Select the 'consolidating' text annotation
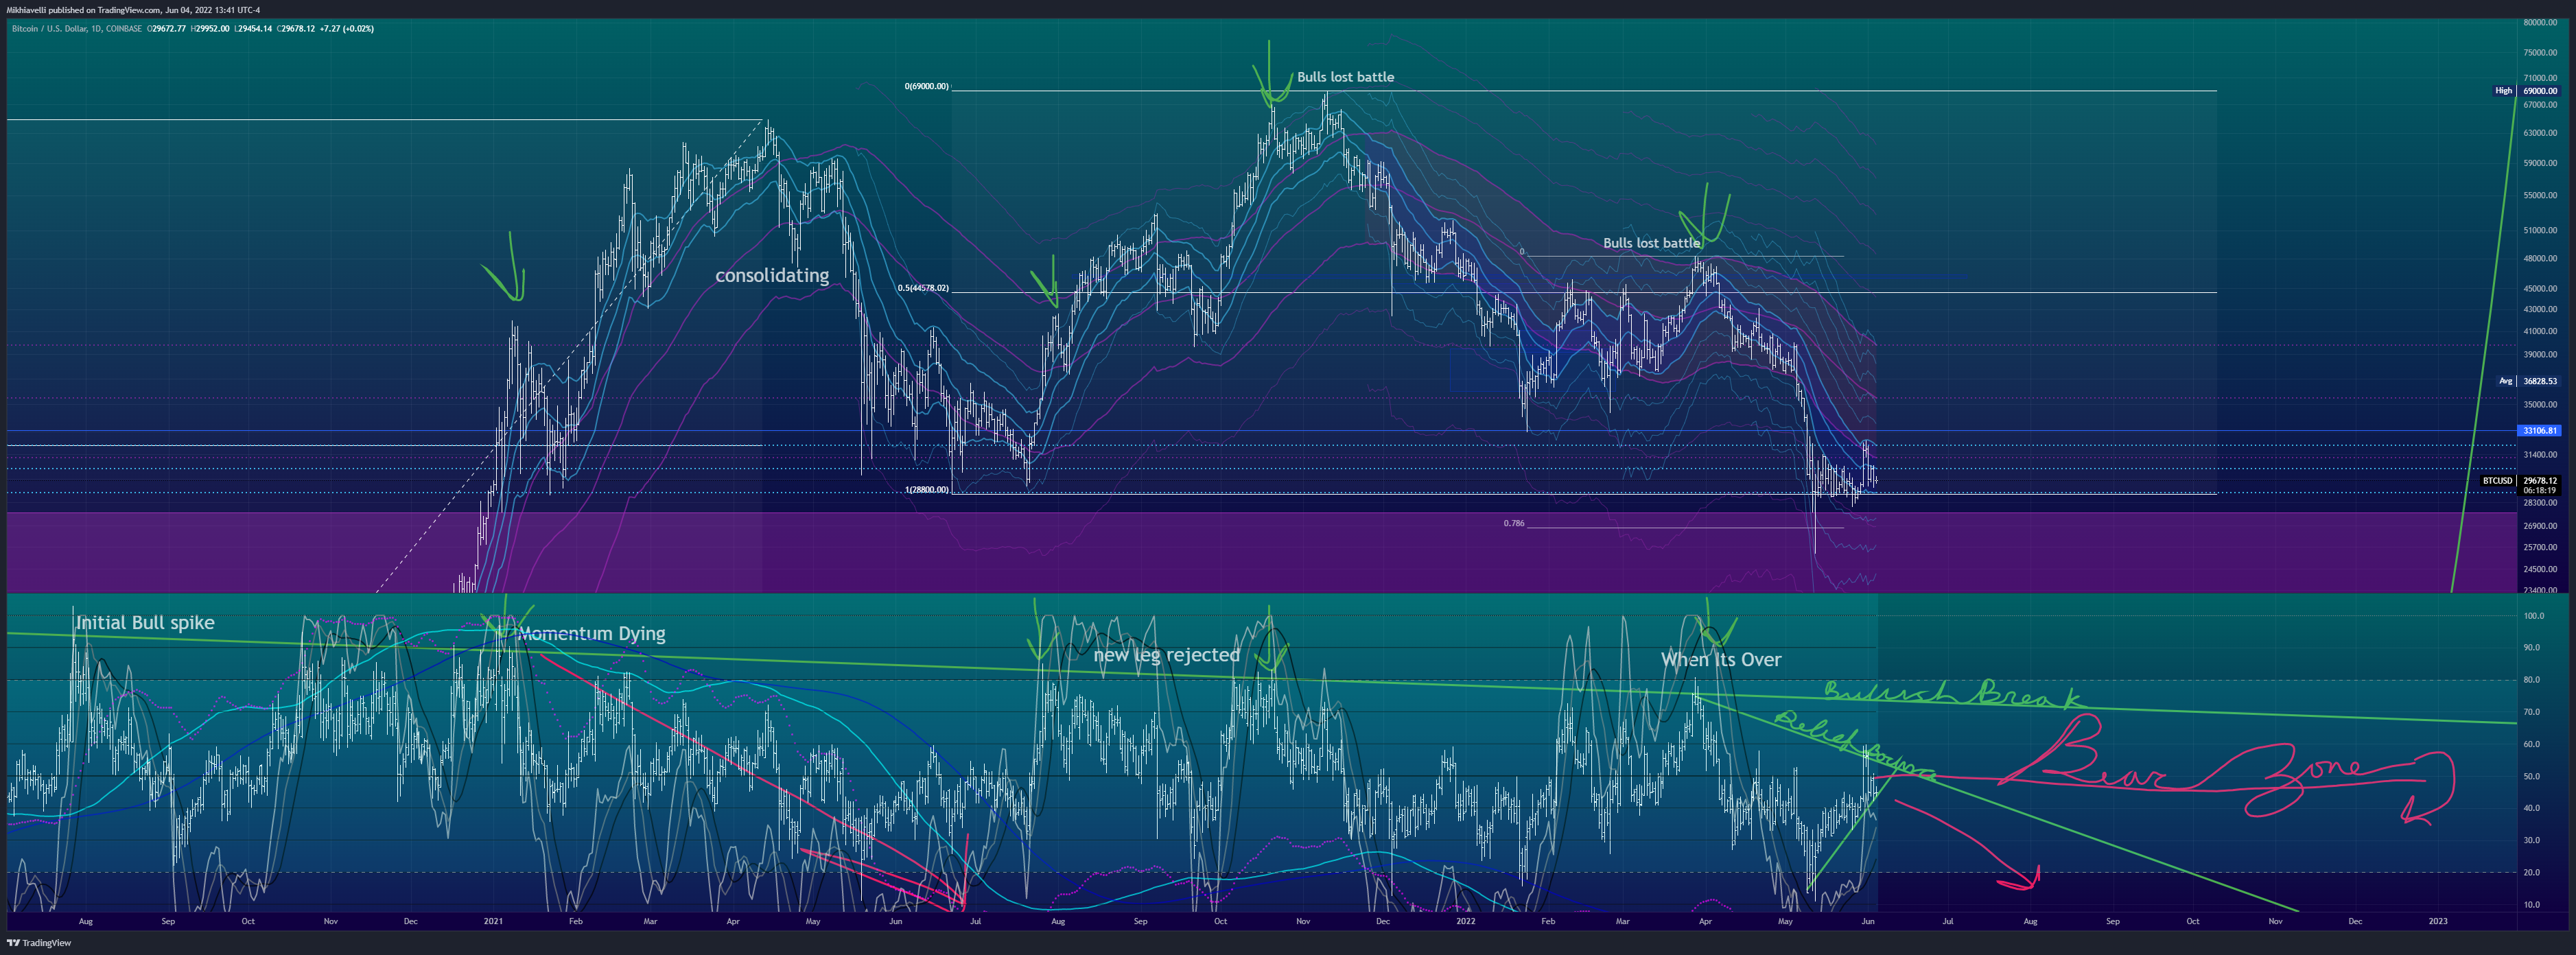Viewport: 2576px width, 955px height. point(772,275)
